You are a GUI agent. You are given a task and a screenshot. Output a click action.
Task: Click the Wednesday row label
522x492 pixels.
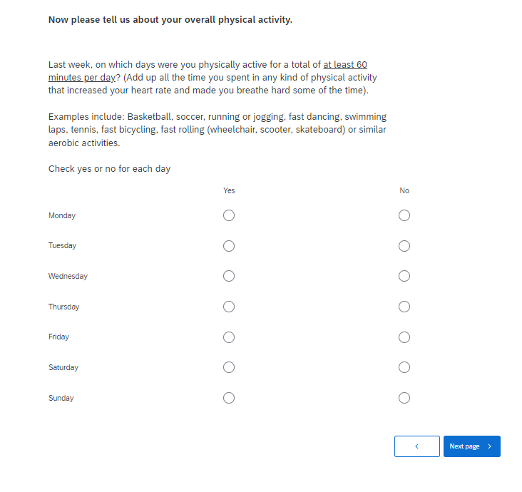[68, 276]
